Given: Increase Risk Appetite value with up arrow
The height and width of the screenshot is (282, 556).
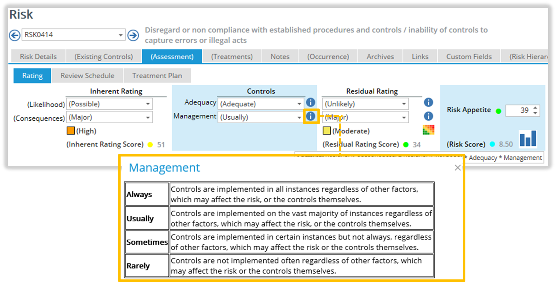Looking at the screenshot, I should click(535, 108).
